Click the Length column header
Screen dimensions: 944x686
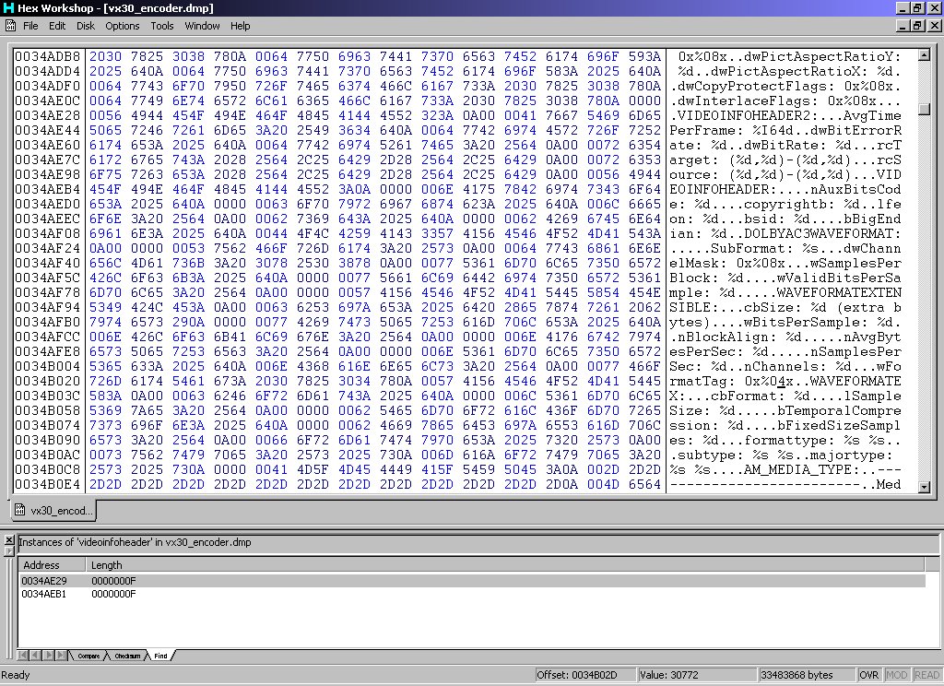click(x=504, y=565)
